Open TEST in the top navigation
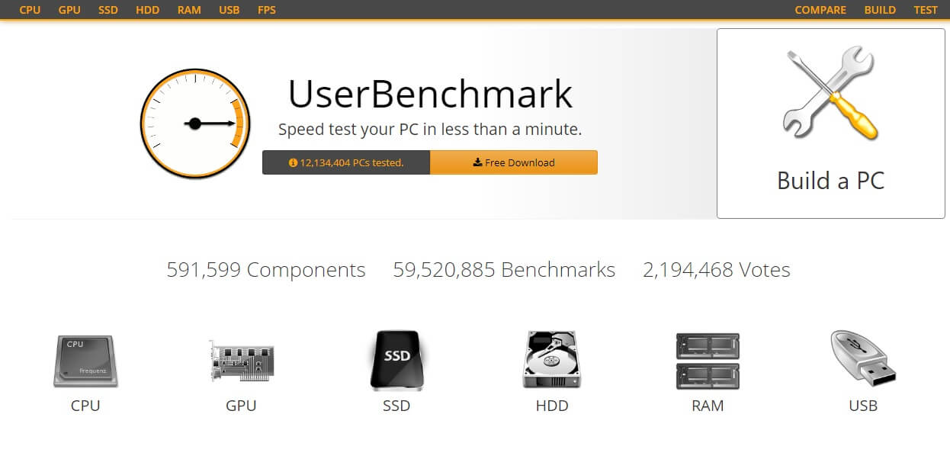This screenshot has width=950, height=459. click(x=926, y=10)
